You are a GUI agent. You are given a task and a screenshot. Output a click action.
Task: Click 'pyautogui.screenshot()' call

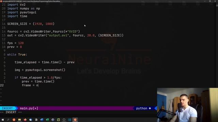[x=45, y=70]
